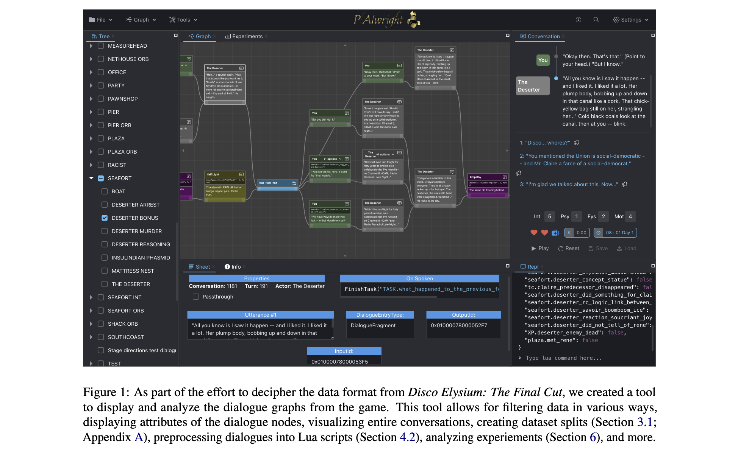Click the blue timeline dot beside The Deserter
738x457 pixels.
(x=556, y=78)
